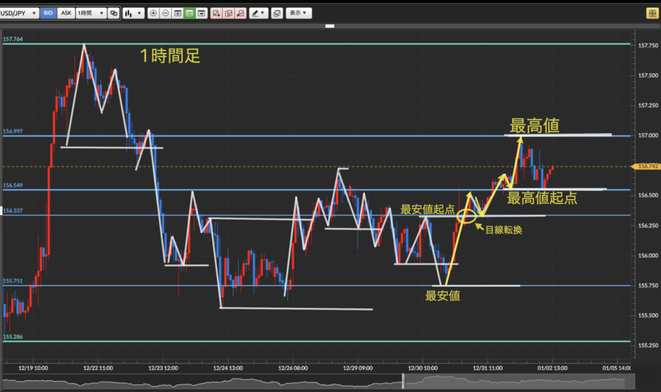
Task: Switch price display to ASK
Action: pyautogui.click(x=66, y=13)
